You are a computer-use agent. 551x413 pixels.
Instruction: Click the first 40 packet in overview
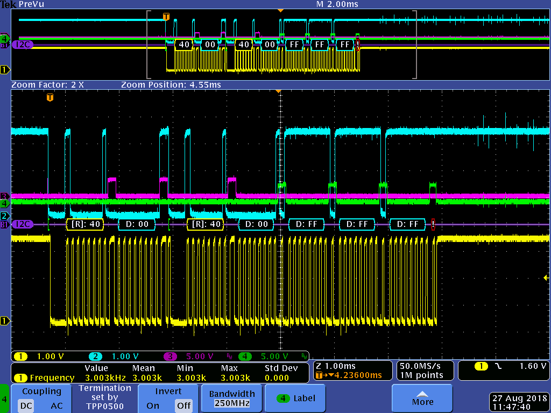[184, 45]
